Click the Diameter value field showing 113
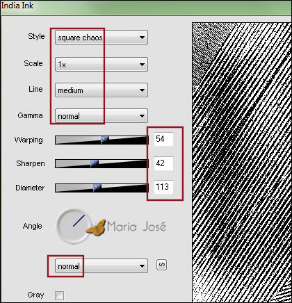Screen dimensions: 292x303 pos(163,187)
